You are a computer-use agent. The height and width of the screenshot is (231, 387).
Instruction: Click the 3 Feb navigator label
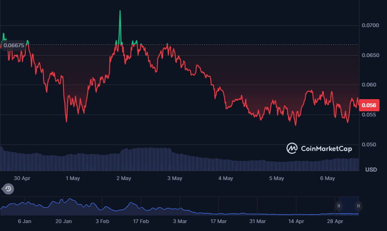click(x=102, y=221)
